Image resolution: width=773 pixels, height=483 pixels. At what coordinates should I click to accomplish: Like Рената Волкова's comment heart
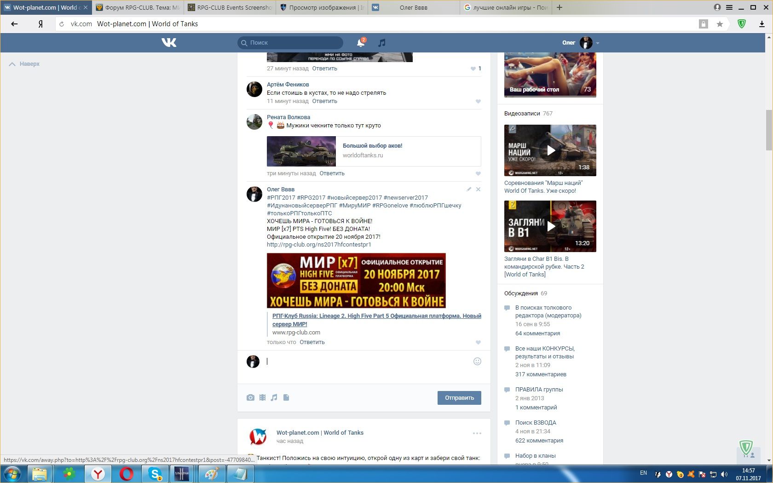(478, 174)
